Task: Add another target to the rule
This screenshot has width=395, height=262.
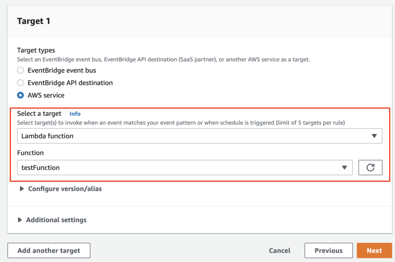Action: tap(49, 250)
